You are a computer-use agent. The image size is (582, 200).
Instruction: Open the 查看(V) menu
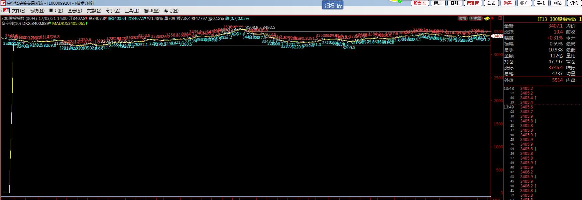(x=75, y=11)
